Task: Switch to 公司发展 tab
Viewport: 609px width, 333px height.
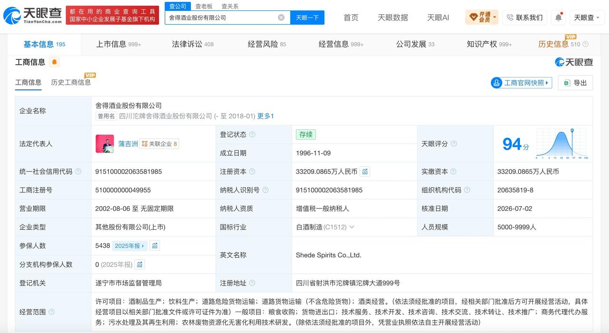Action: 415,44
